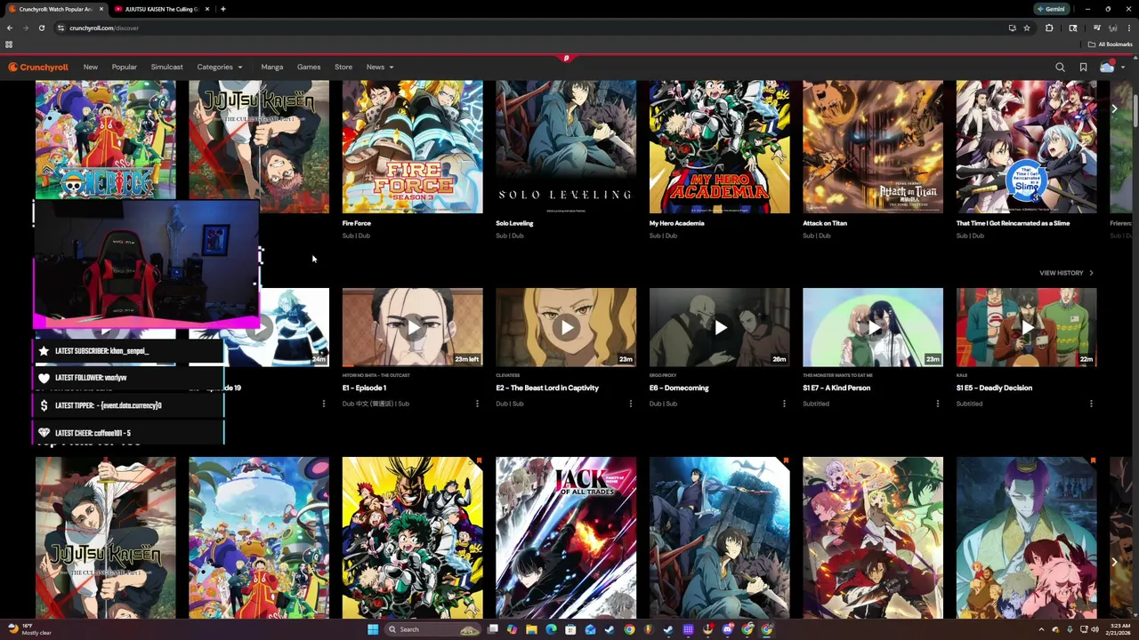Open the Store menu item
The image size is (1139, 640).
[343, 67]
